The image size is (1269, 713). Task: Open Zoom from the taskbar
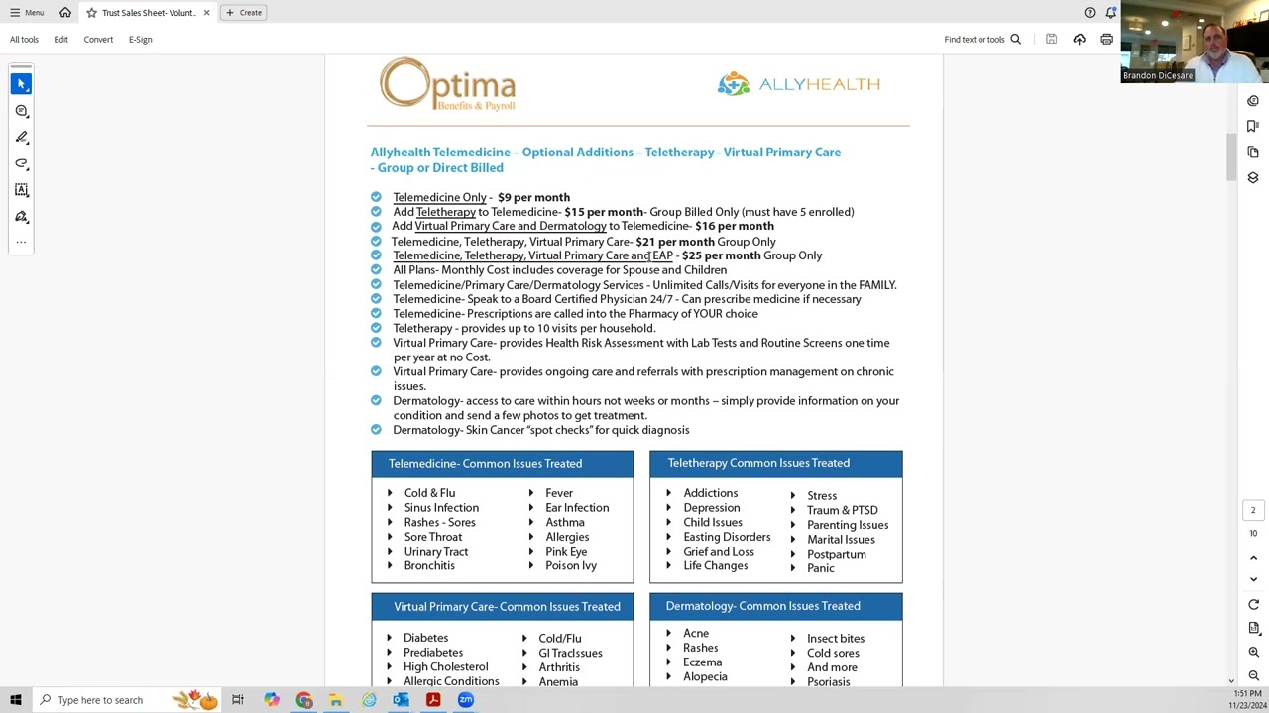coord(466,700)
